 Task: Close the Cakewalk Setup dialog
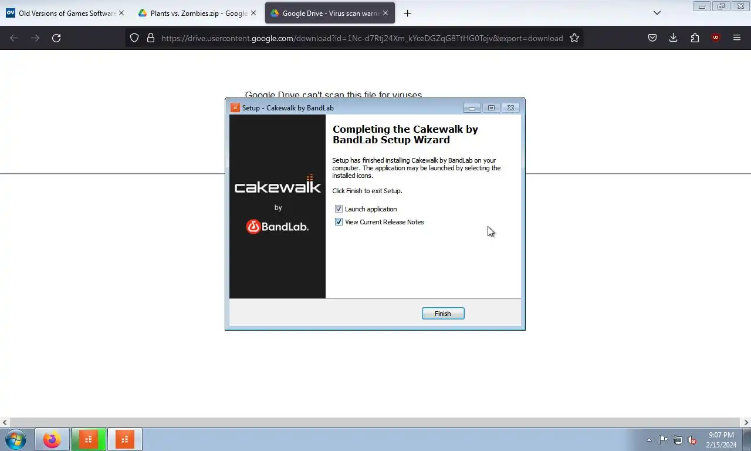[510, 107]
